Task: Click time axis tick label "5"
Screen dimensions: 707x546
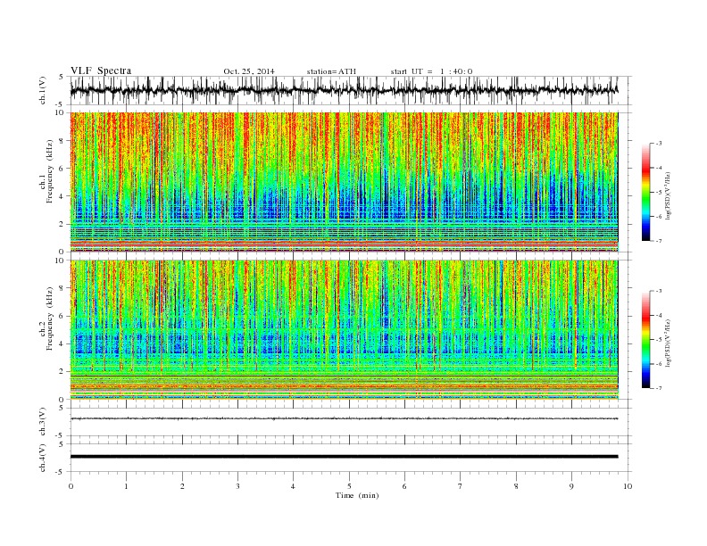Action: (349, 486)
